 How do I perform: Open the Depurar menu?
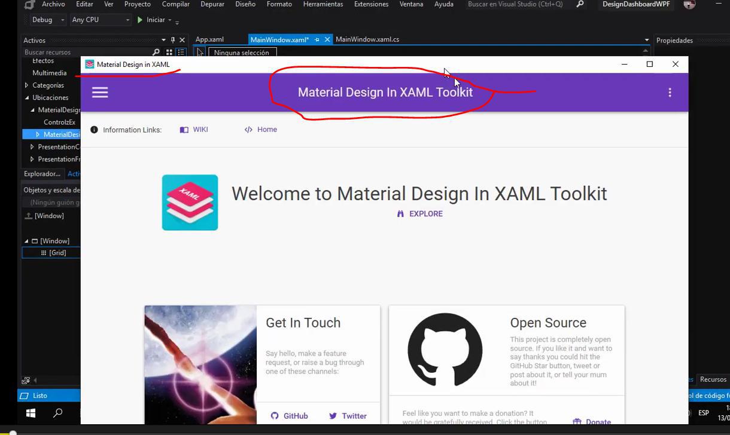(212, 4)
